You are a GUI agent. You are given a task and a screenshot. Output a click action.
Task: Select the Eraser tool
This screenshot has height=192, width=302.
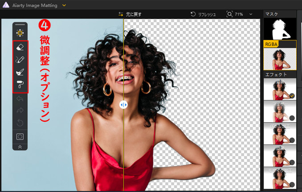20,47
